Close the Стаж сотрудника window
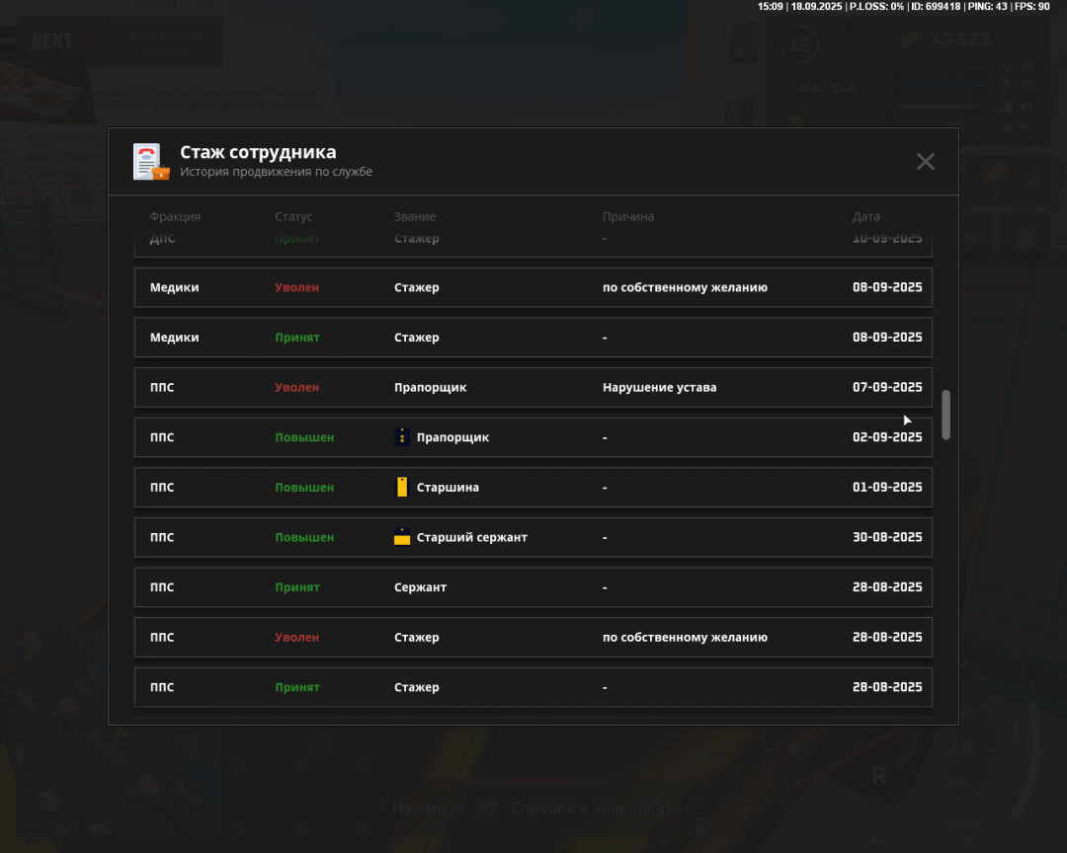The image size is (1067, 853). coord(925,162)
